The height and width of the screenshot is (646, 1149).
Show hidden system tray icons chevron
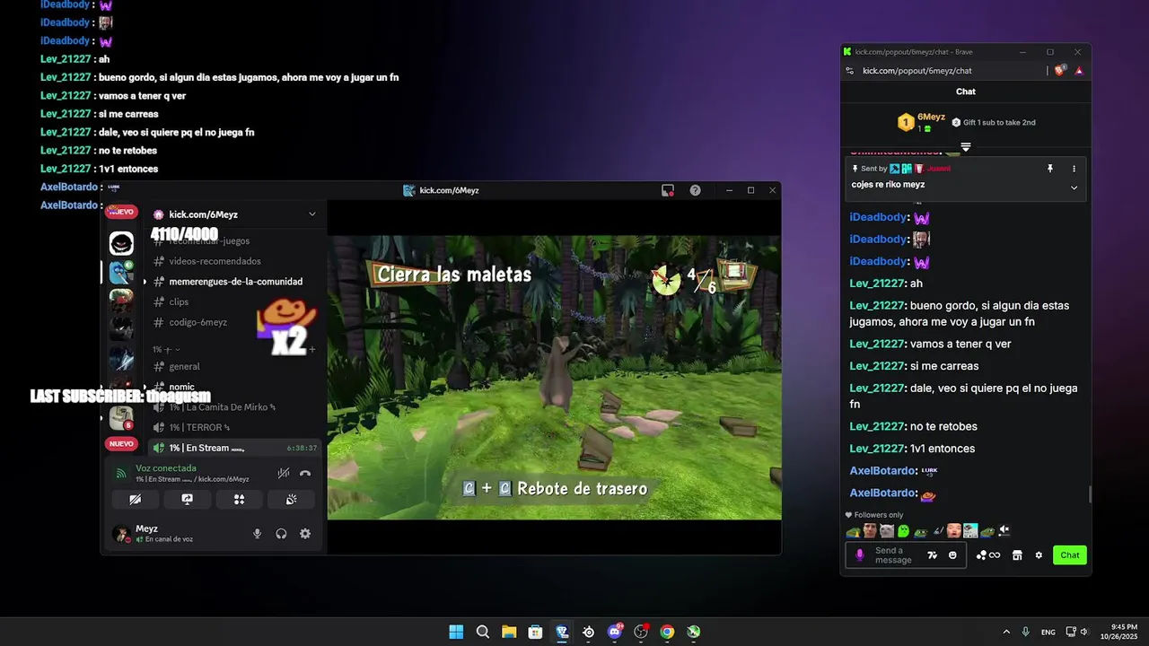[1005, 632]
